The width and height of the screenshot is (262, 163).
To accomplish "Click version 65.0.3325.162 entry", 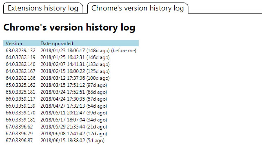I will coord(21,85).
